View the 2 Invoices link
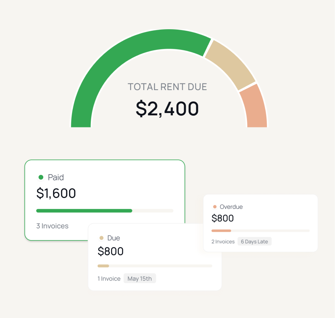 click(x=223, y=242)
